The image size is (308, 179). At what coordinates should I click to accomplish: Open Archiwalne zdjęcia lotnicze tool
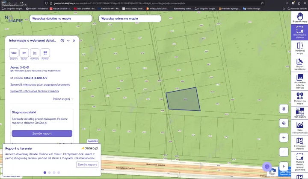tap(300, 80)
